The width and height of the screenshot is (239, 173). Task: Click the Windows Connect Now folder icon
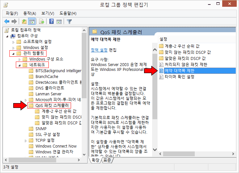(x=31, y=146)
